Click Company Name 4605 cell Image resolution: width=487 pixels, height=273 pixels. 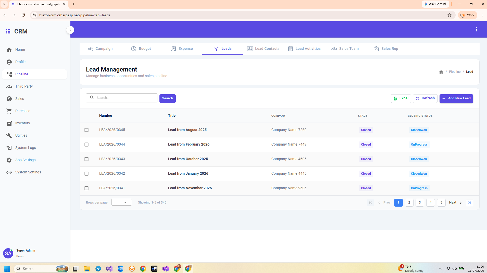click(x=289, y=159)
